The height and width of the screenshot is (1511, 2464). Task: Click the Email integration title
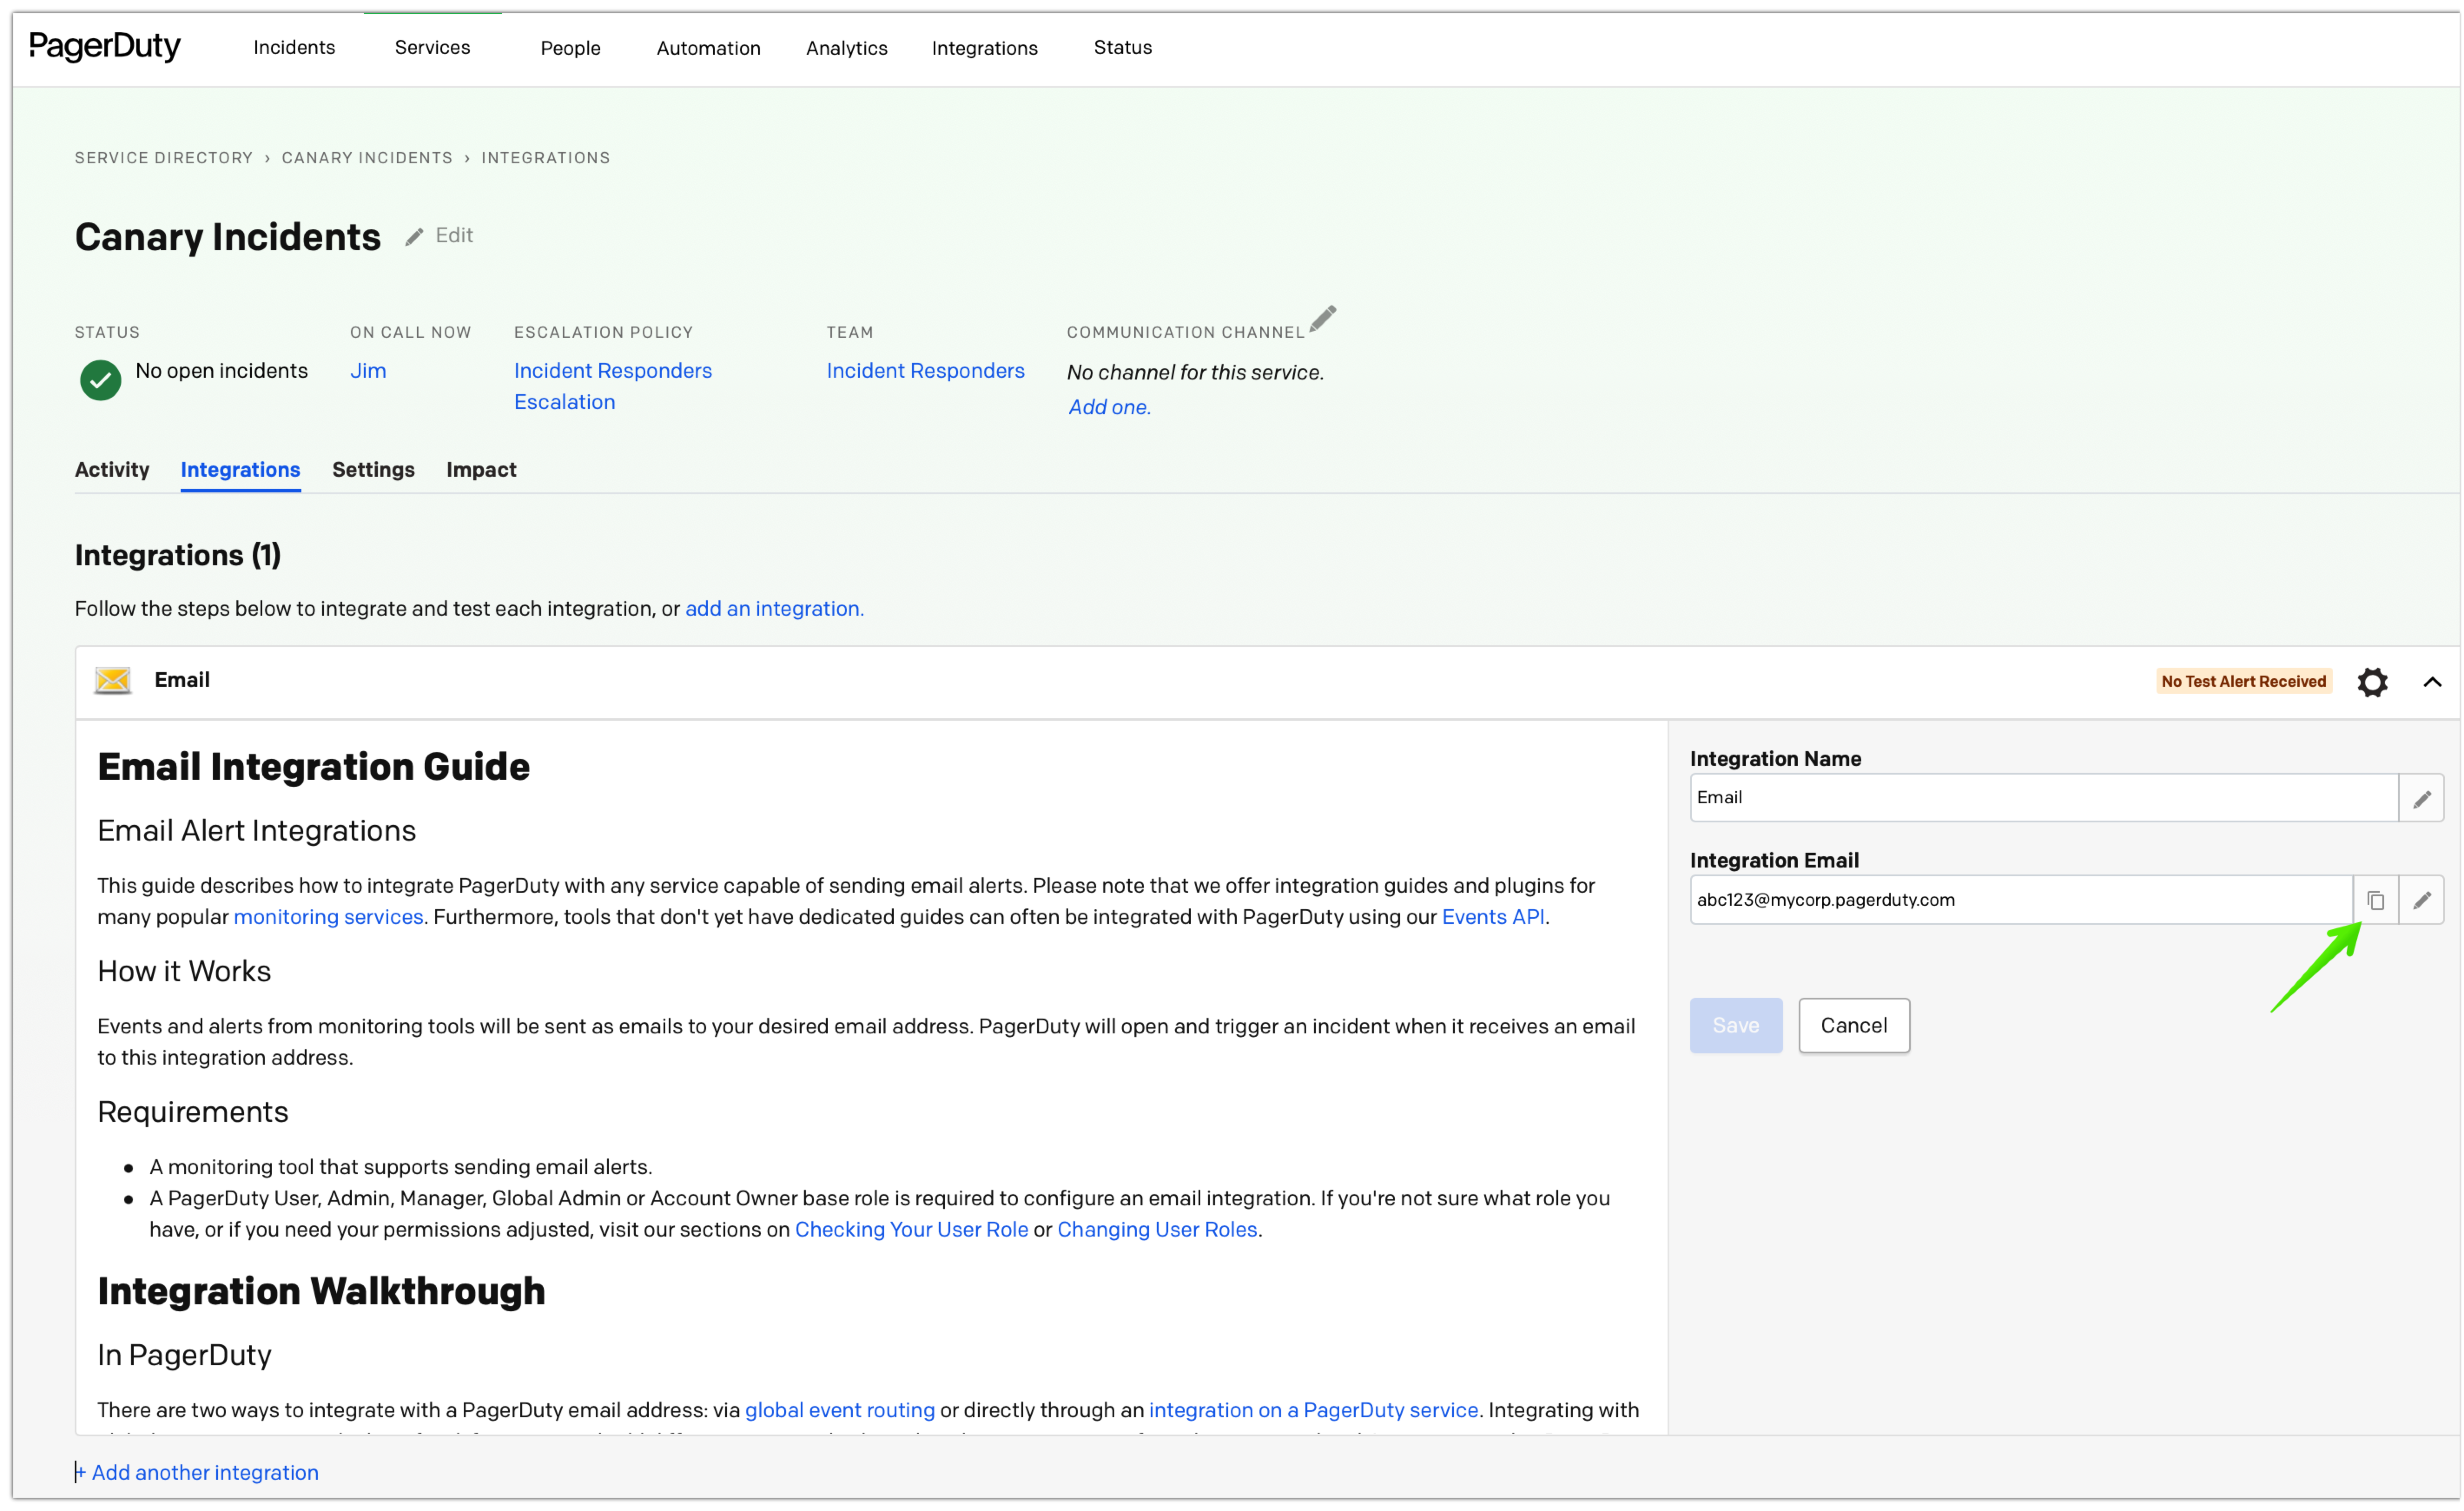182,680
